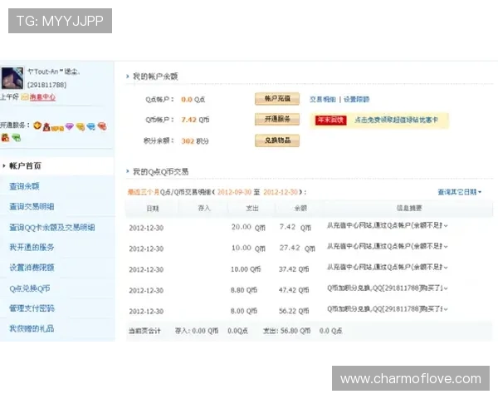Click the 20.00 Q币 expense cell

click(248, 227)
